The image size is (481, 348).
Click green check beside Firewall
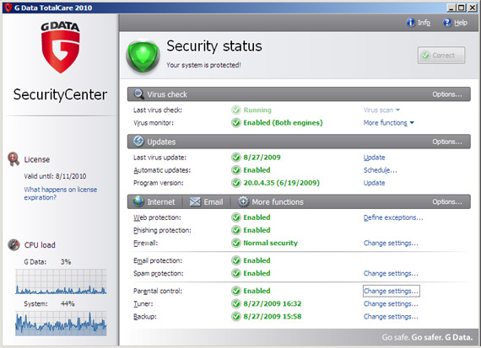pyautogui.click(x=236, y=243)
